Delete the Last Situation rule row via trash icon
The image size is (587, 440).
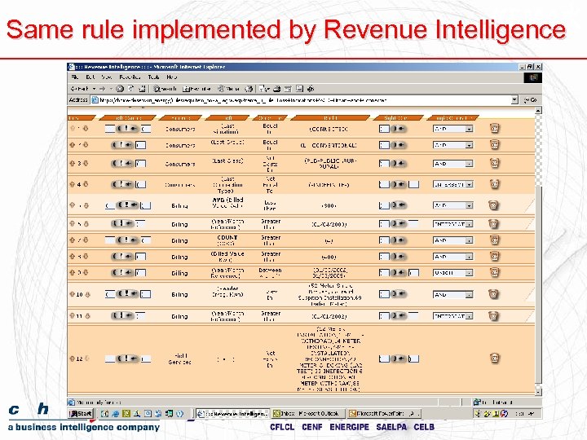coord(494,129)
